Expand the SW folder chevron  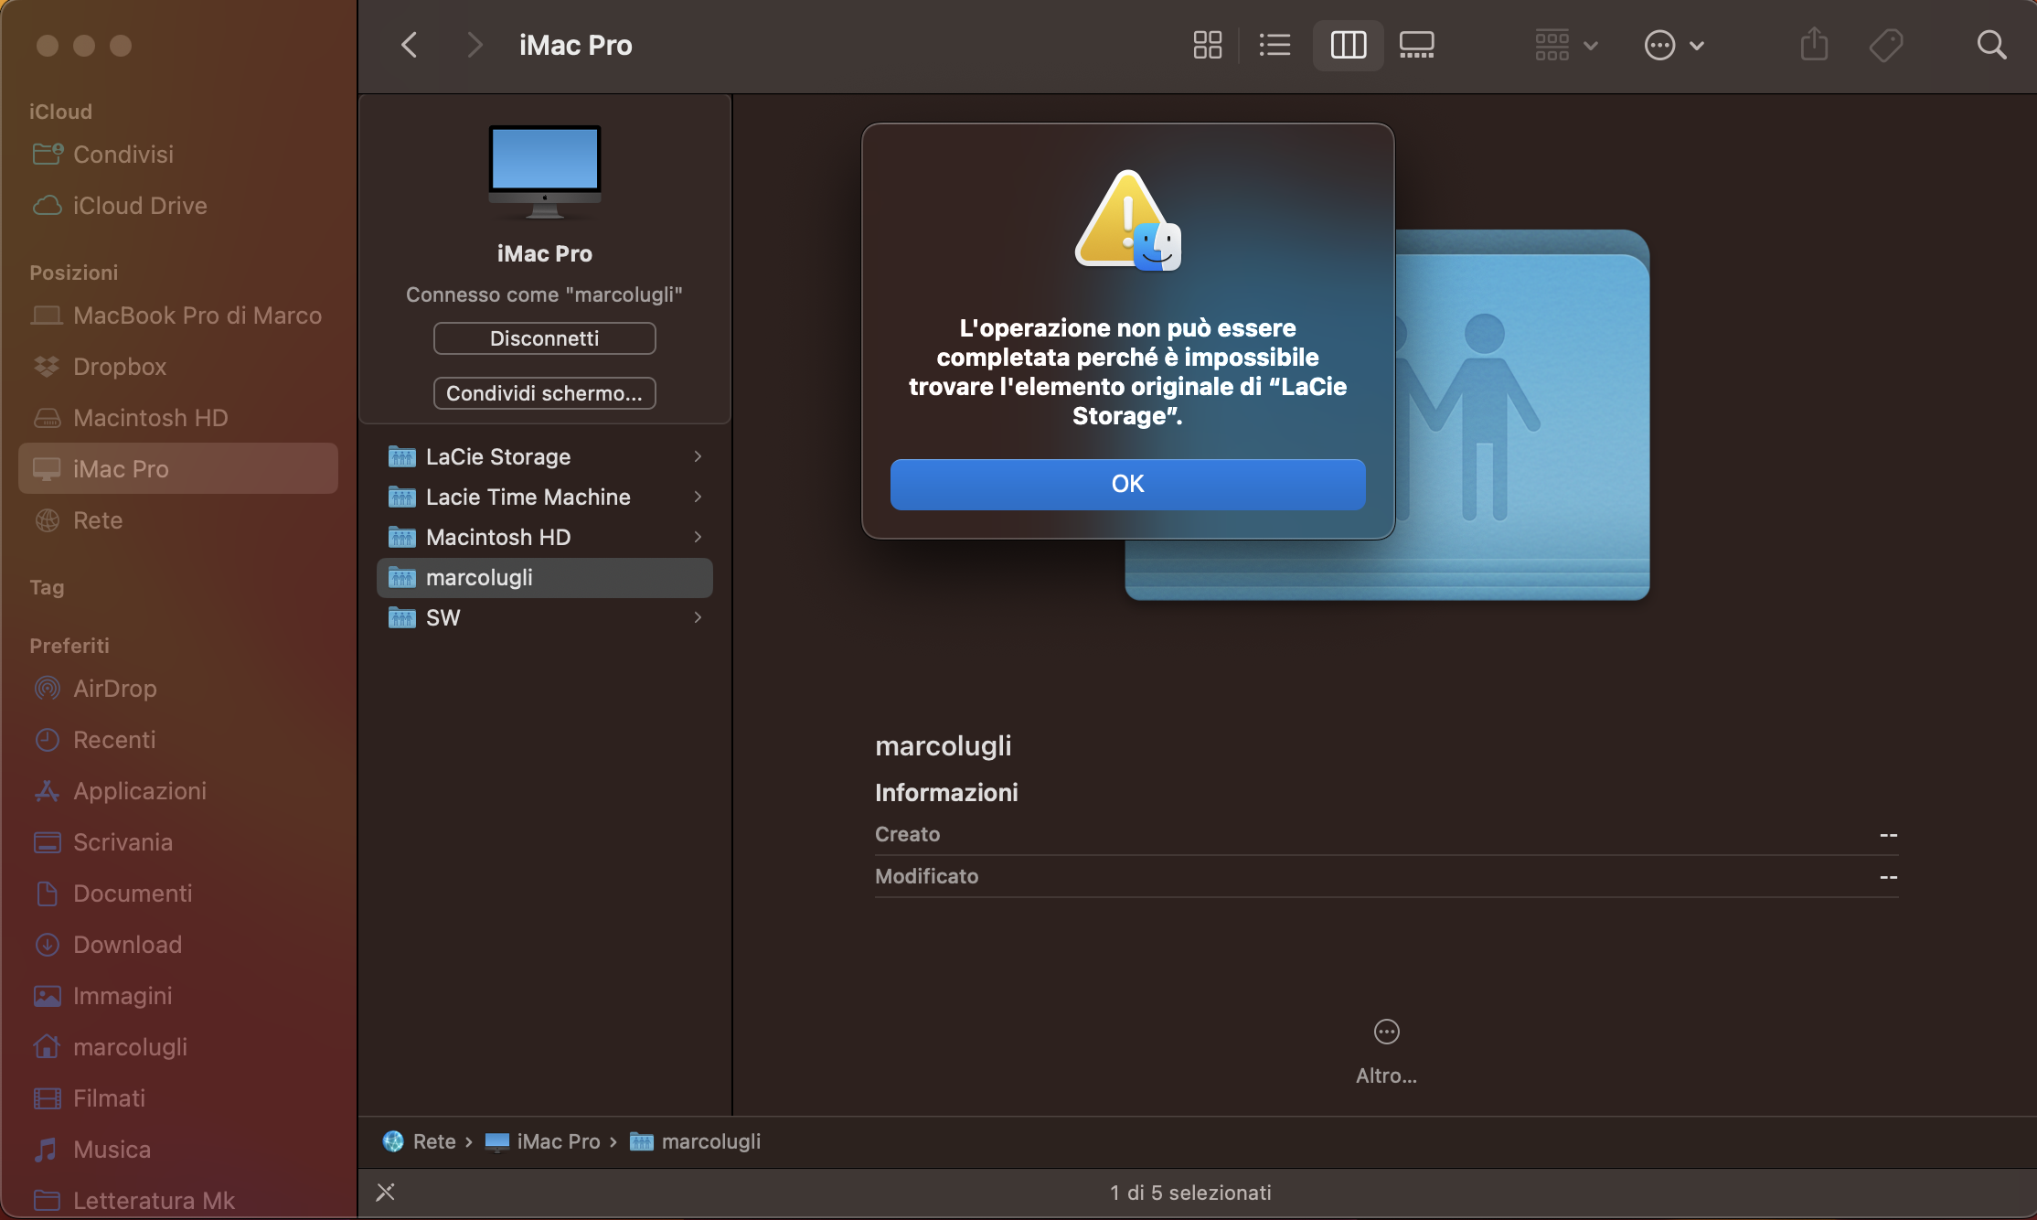[x=698, y=617]
